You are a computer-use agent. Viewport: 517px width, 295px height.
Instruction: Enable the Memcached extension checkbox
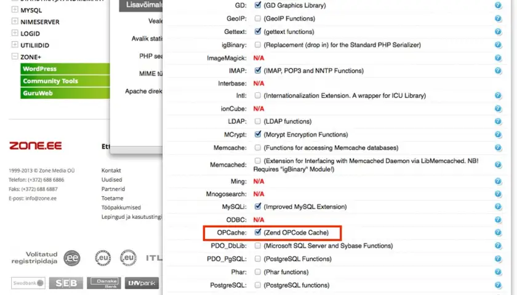coord(257,160)
